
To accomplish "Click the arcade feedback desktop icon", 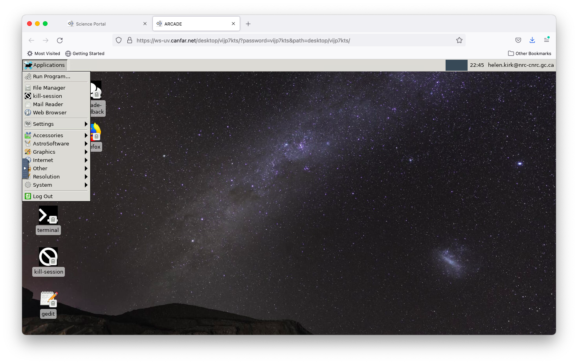I will (96, 90).
